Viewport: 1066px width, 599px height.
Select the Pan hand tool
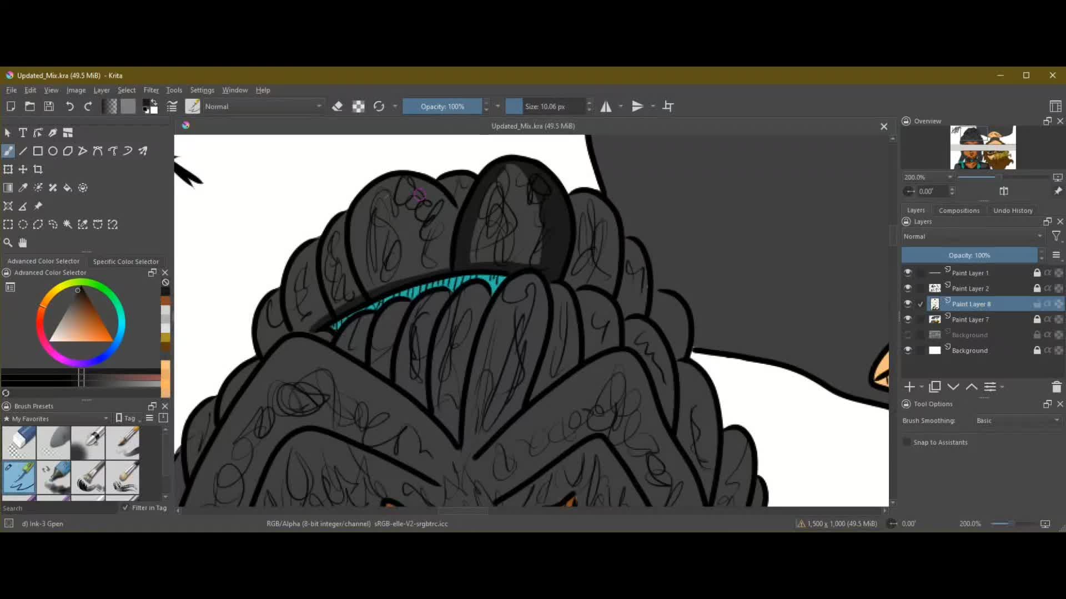click(23, 243)
